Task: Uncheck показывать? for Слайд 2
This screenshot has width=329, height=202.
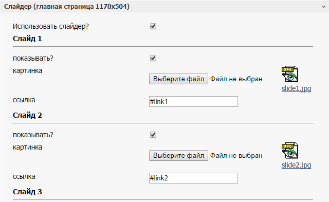Action: click(153, 135)
